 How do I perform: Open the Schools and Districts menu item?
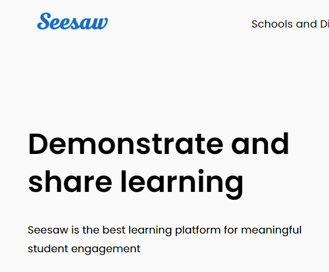point(289,24)
